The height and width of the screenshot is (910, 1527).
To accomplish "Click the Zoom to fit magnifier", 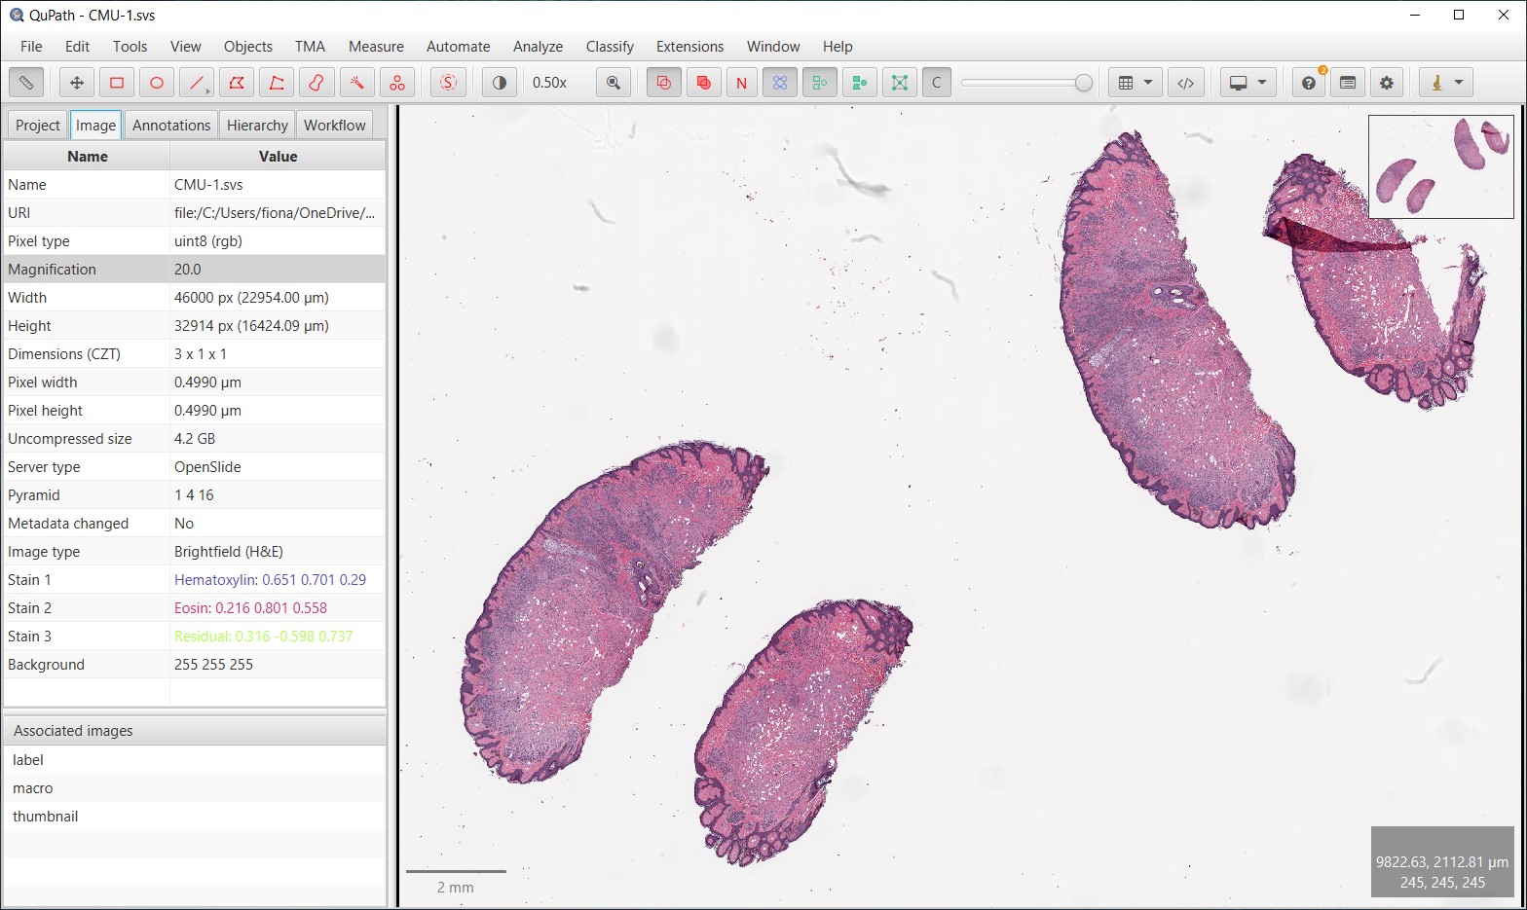I will coord(613,83).
